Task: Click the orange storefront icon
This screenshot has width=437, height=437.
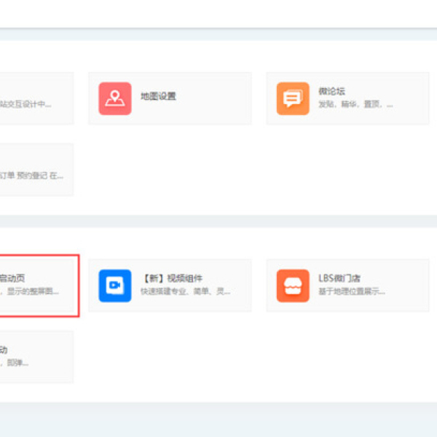Action: 293,286
